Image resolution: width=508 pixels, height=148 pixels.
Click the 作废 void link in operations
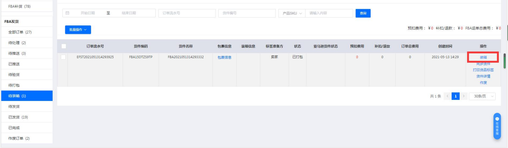click(x=483, y=83)
